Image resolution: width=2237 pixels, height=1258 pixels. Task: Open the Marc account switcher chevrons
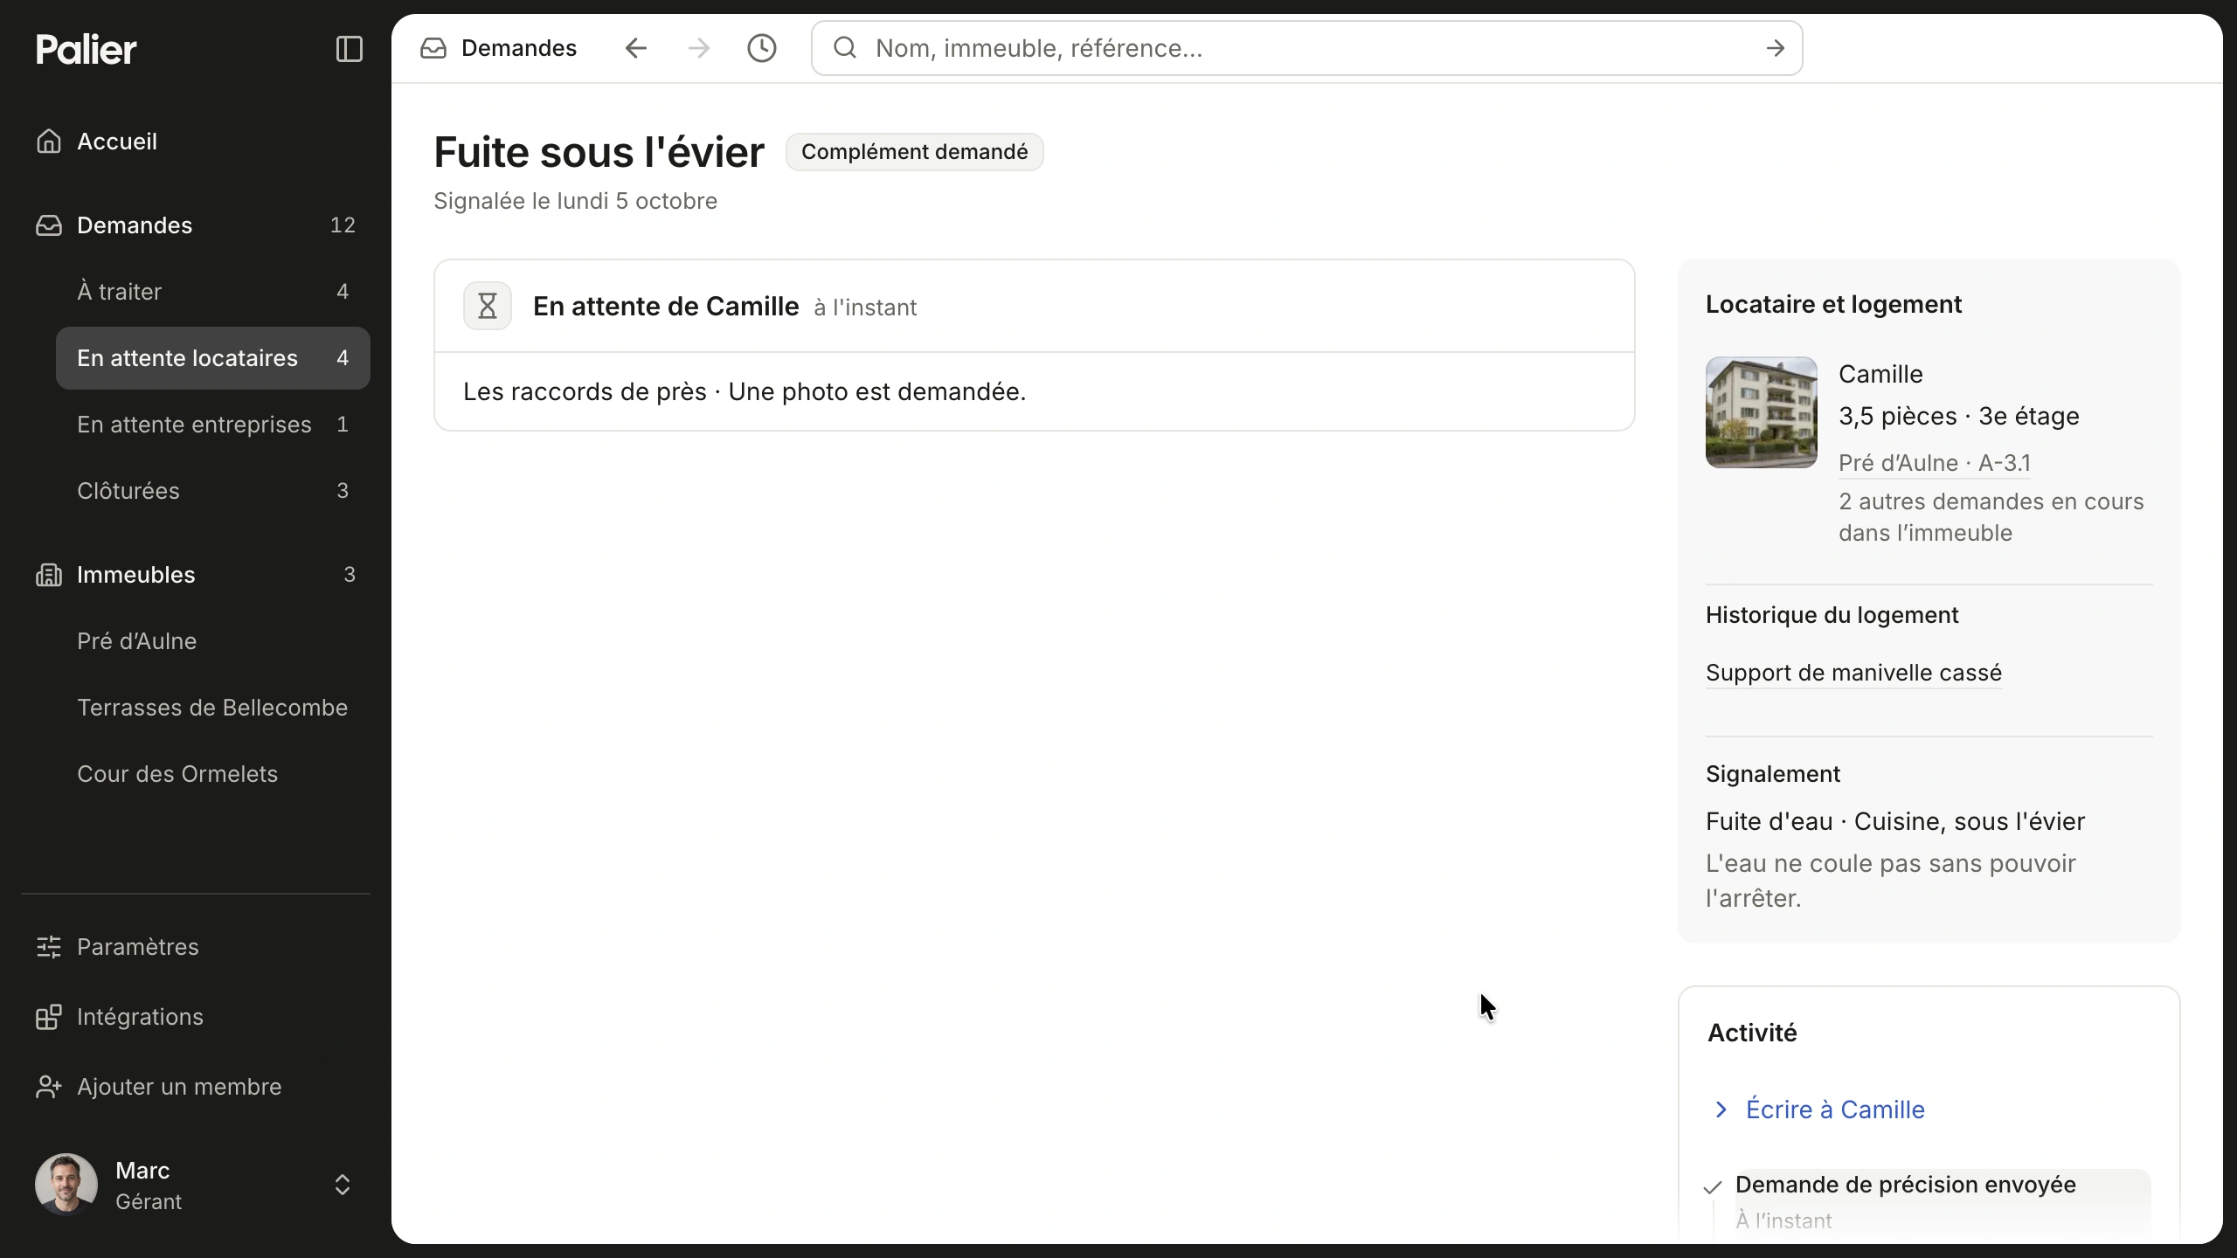click(x=343, y=1185)
